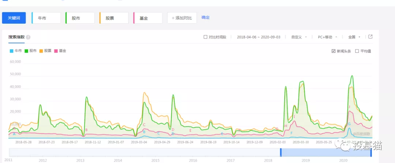Open pink news marker D
The image size is (395, 163).
click(x=173, y=130)
